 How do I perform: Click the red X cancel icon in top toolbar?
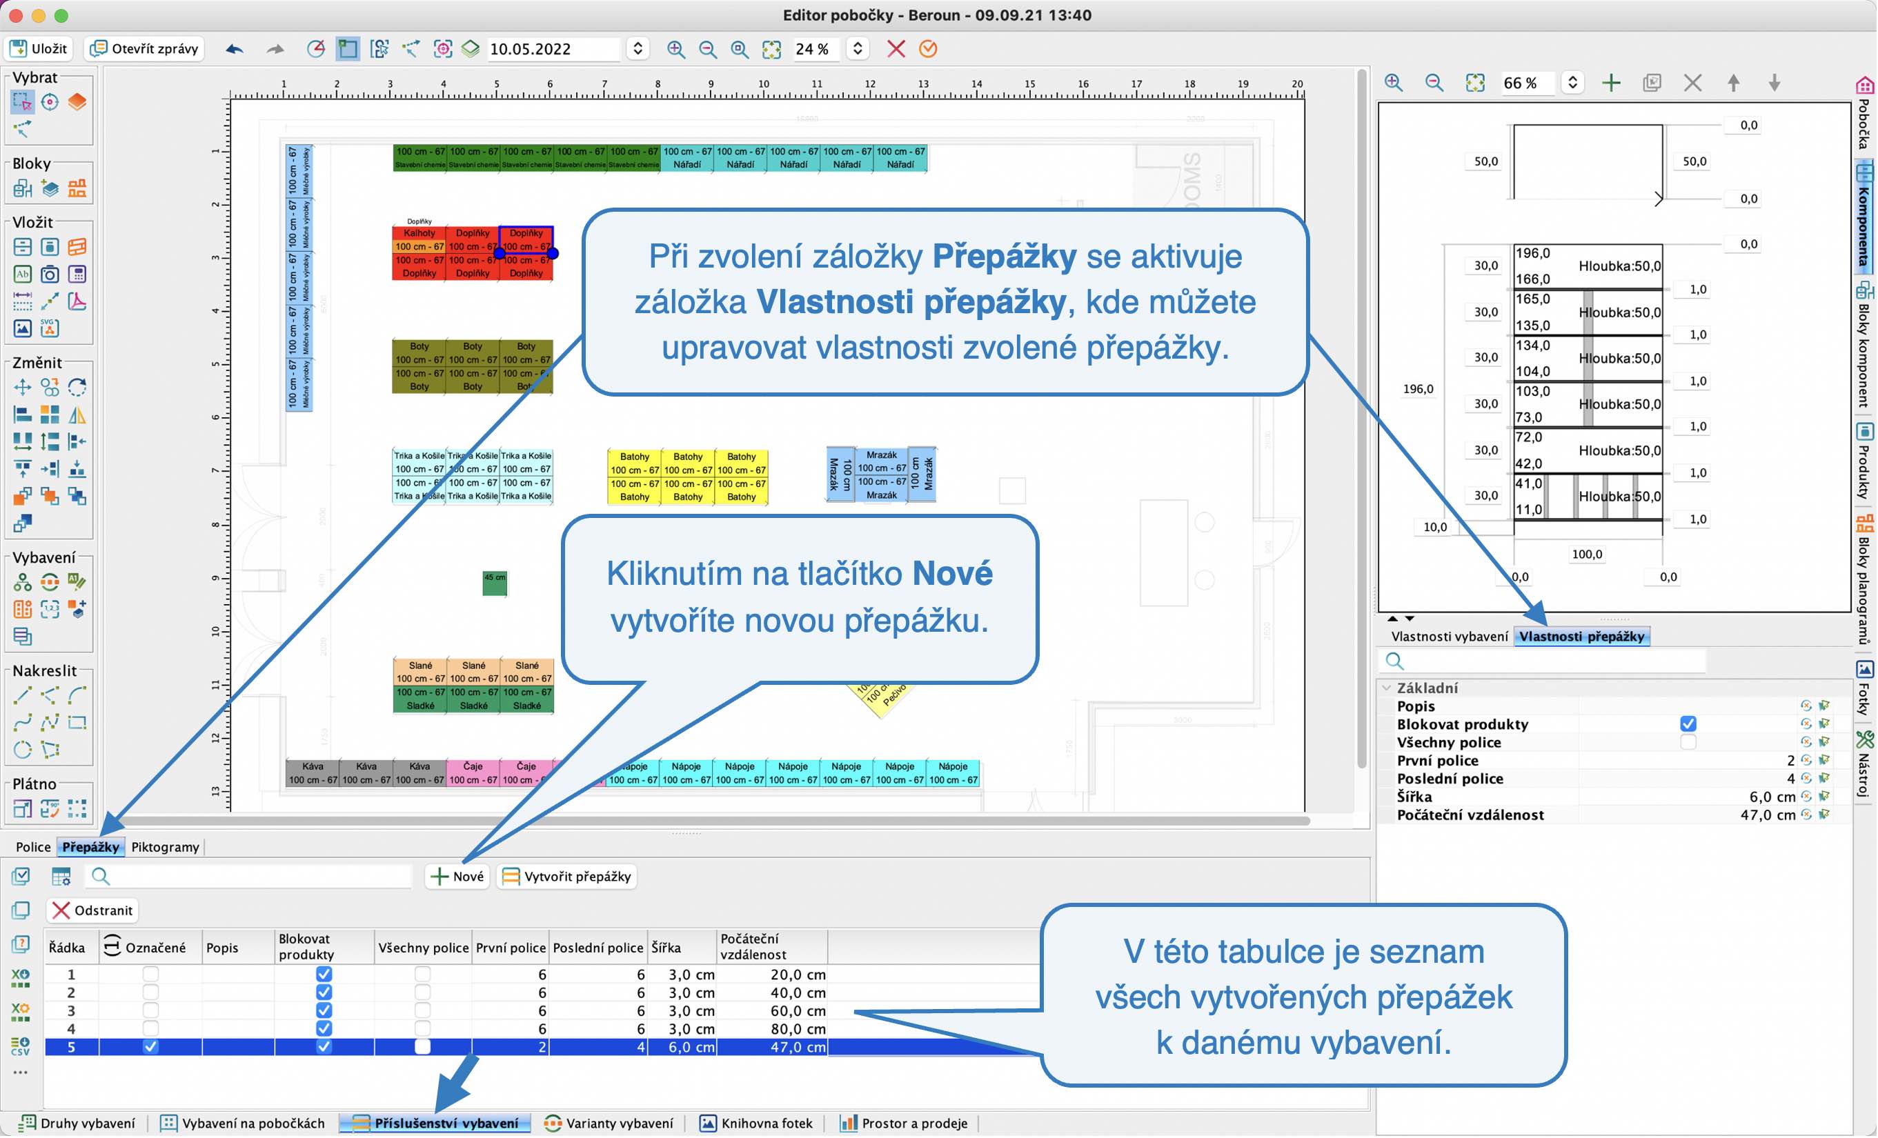tap(896, 50)
